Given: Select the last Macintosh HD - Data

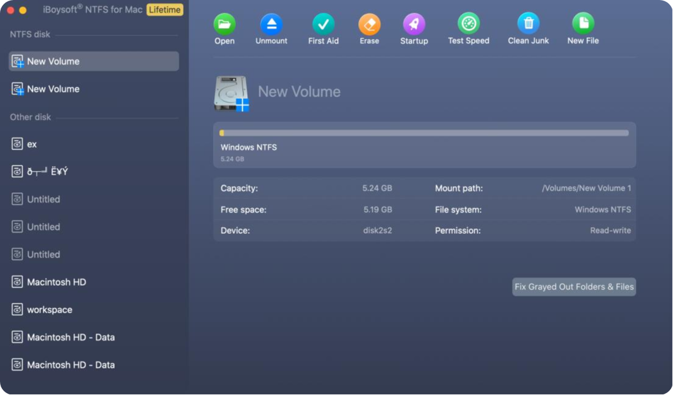Looking at the screenshot, I should click(93, 364).
